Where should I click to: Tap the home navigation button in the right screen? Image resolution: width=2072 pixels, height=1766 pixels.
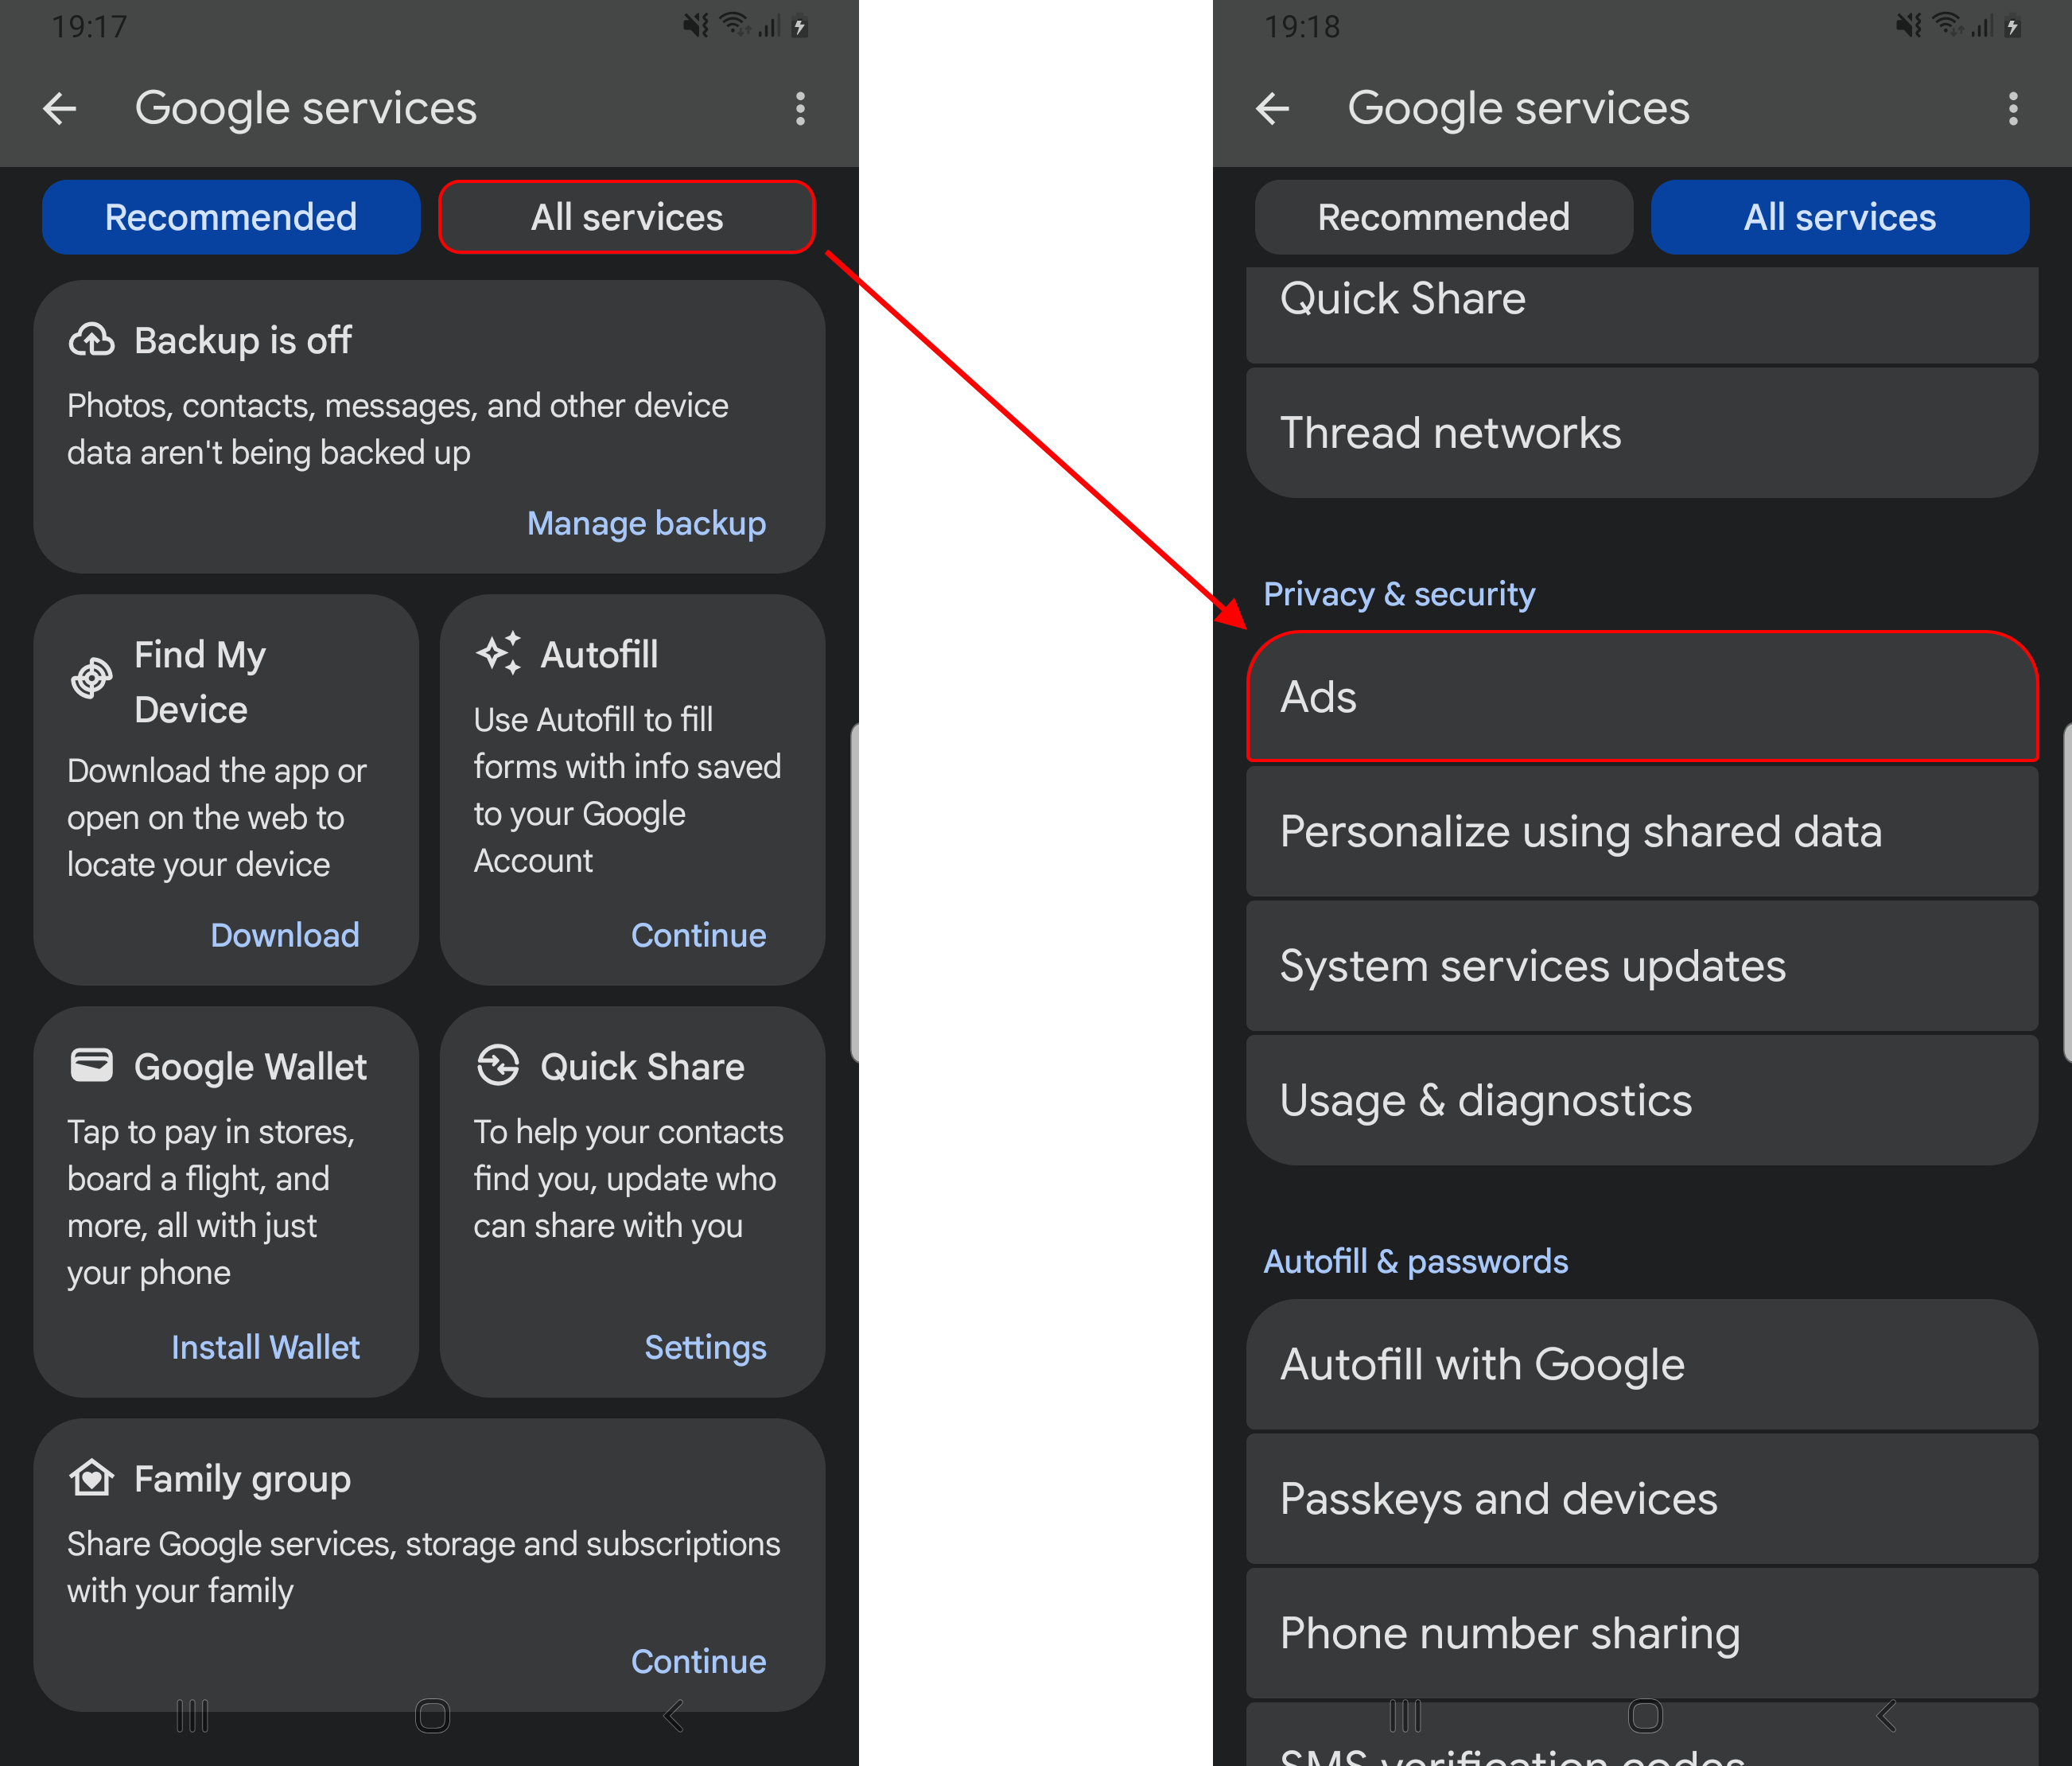pyautogui.click(x=1646, y=1716)
